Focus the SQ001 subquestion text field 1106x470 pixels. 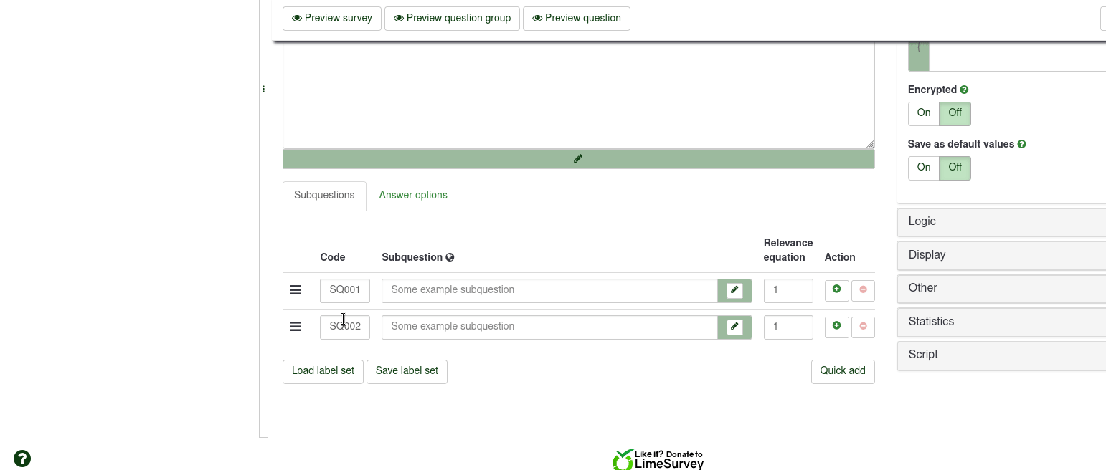(x=549, y=291)
